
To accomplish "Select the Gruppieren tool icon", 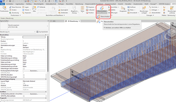I will (123, 8).
